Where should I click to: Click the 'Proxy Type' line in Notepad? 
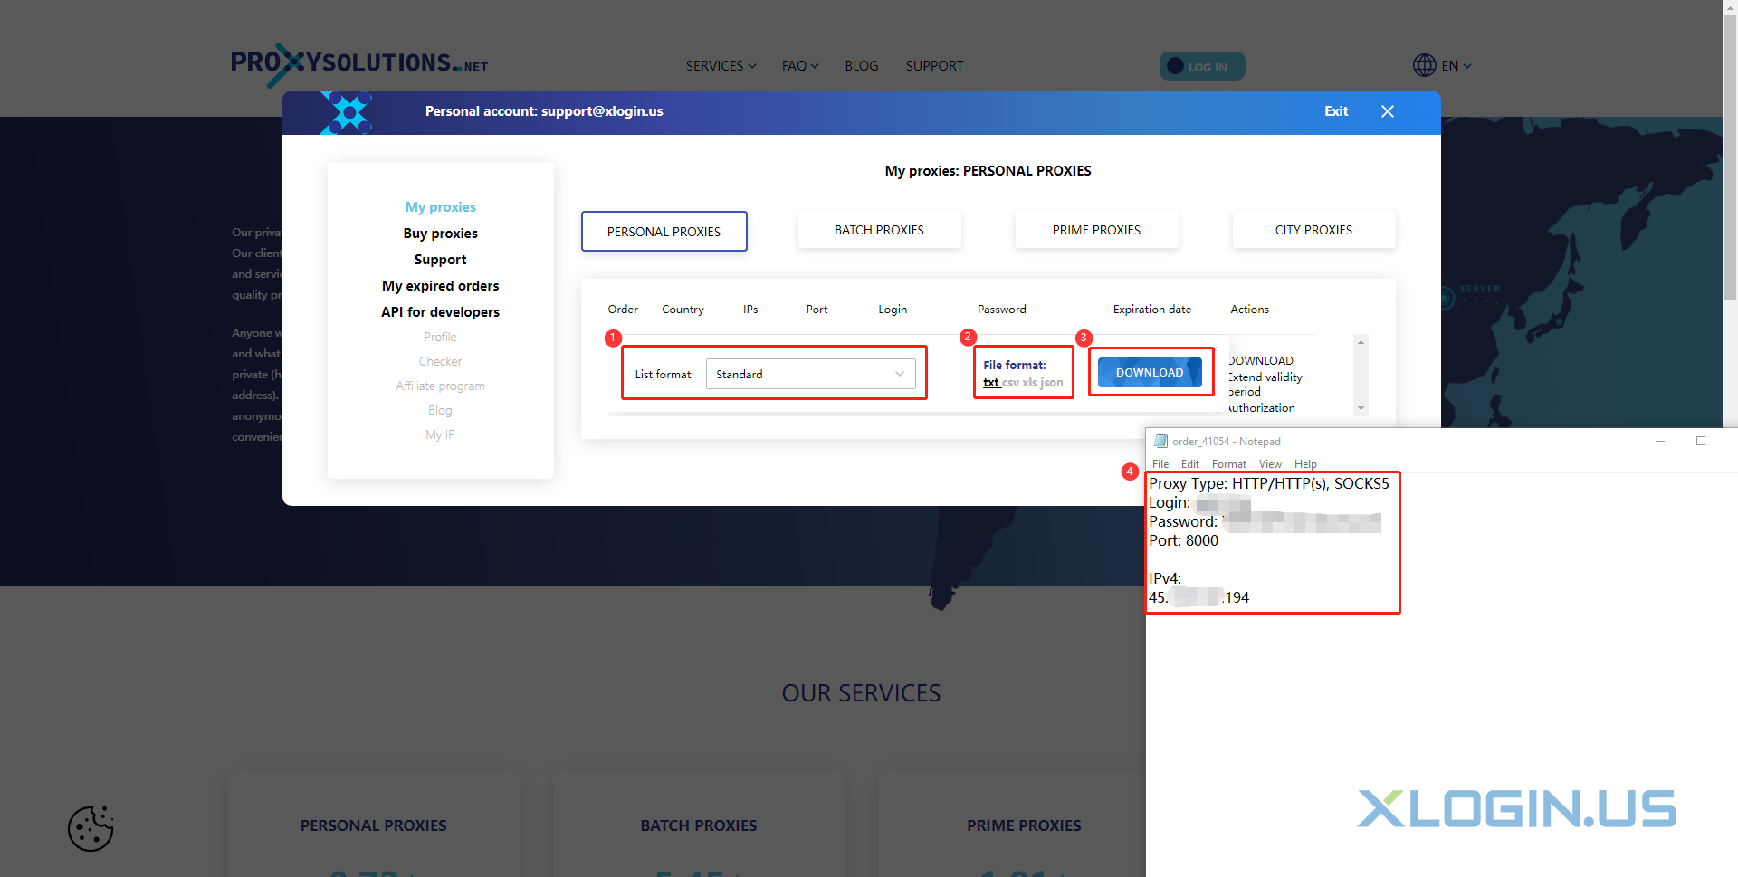click(1268, 483)
